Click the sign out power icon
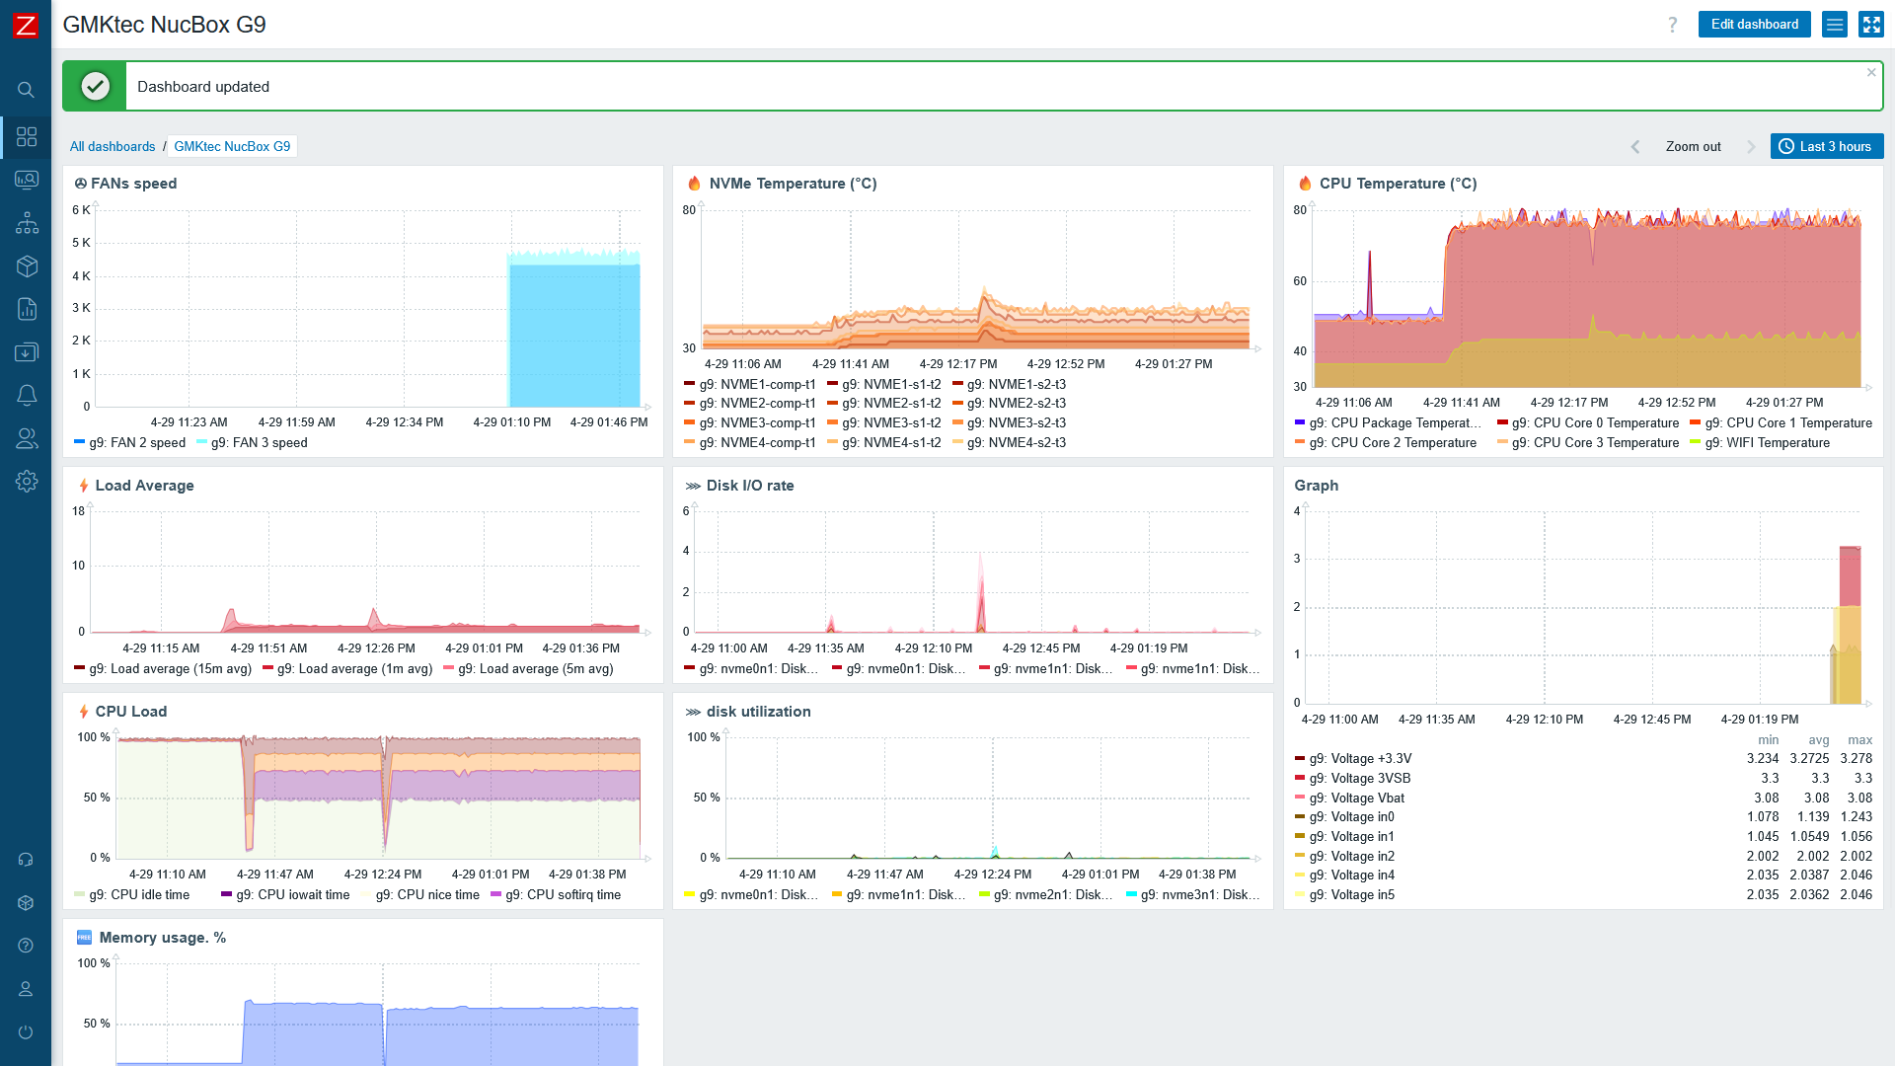The width and height of the screenshot is (1895, 1066). pos(27,1032)
